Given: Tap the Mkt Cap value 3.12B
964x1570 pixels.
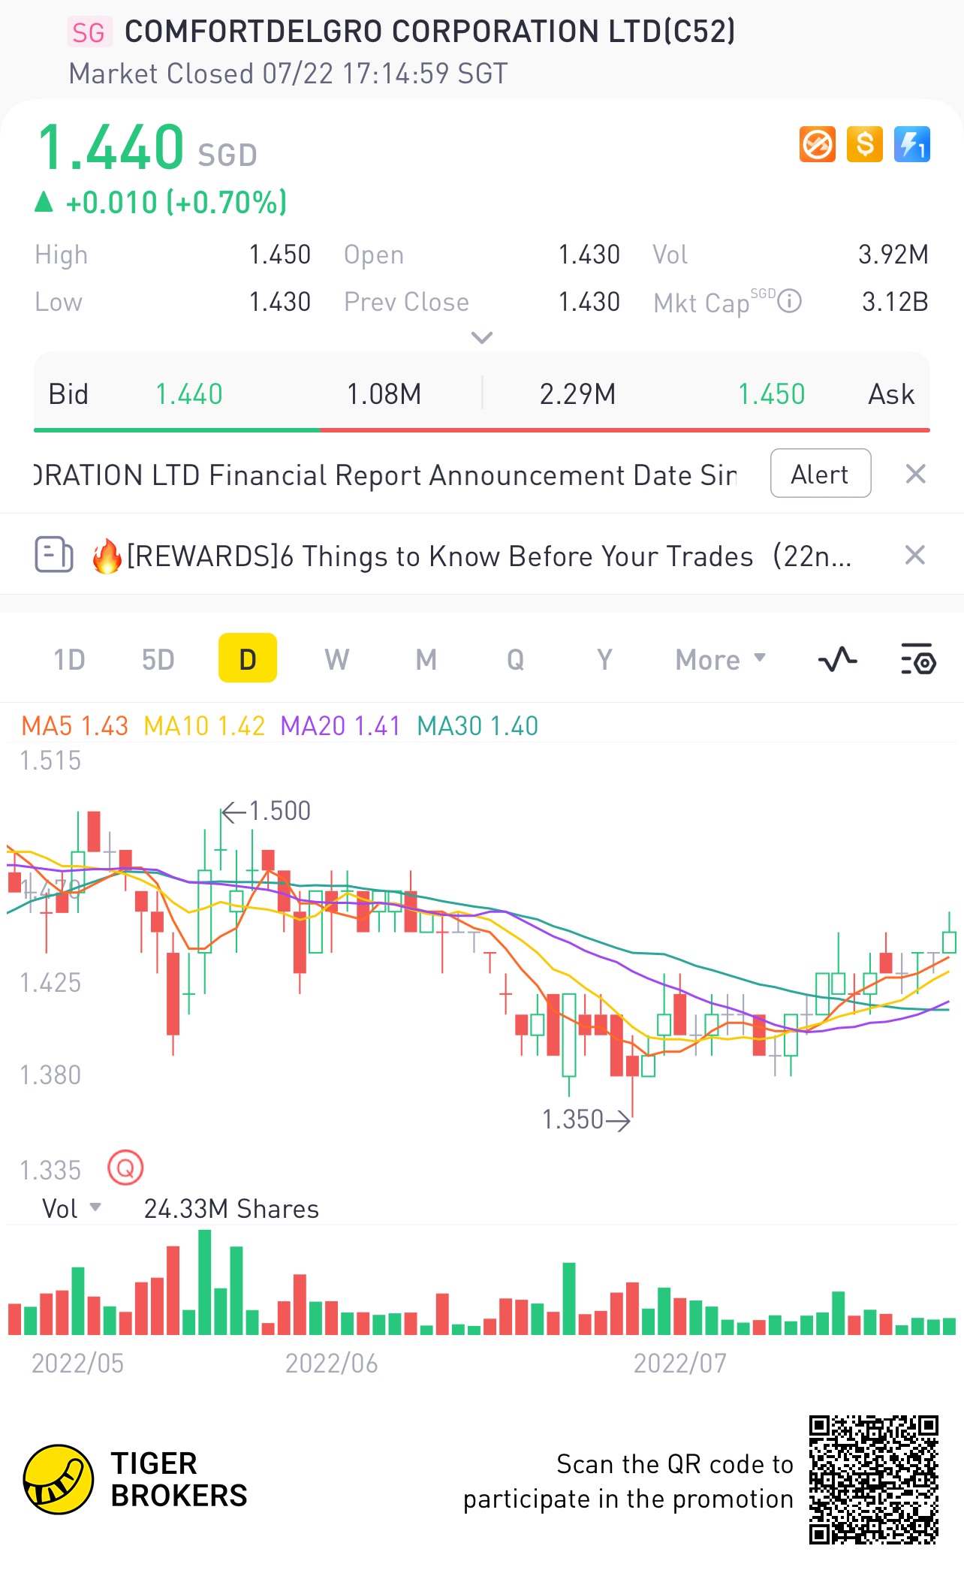Looking at the screenshot, I should pos(895,302).
